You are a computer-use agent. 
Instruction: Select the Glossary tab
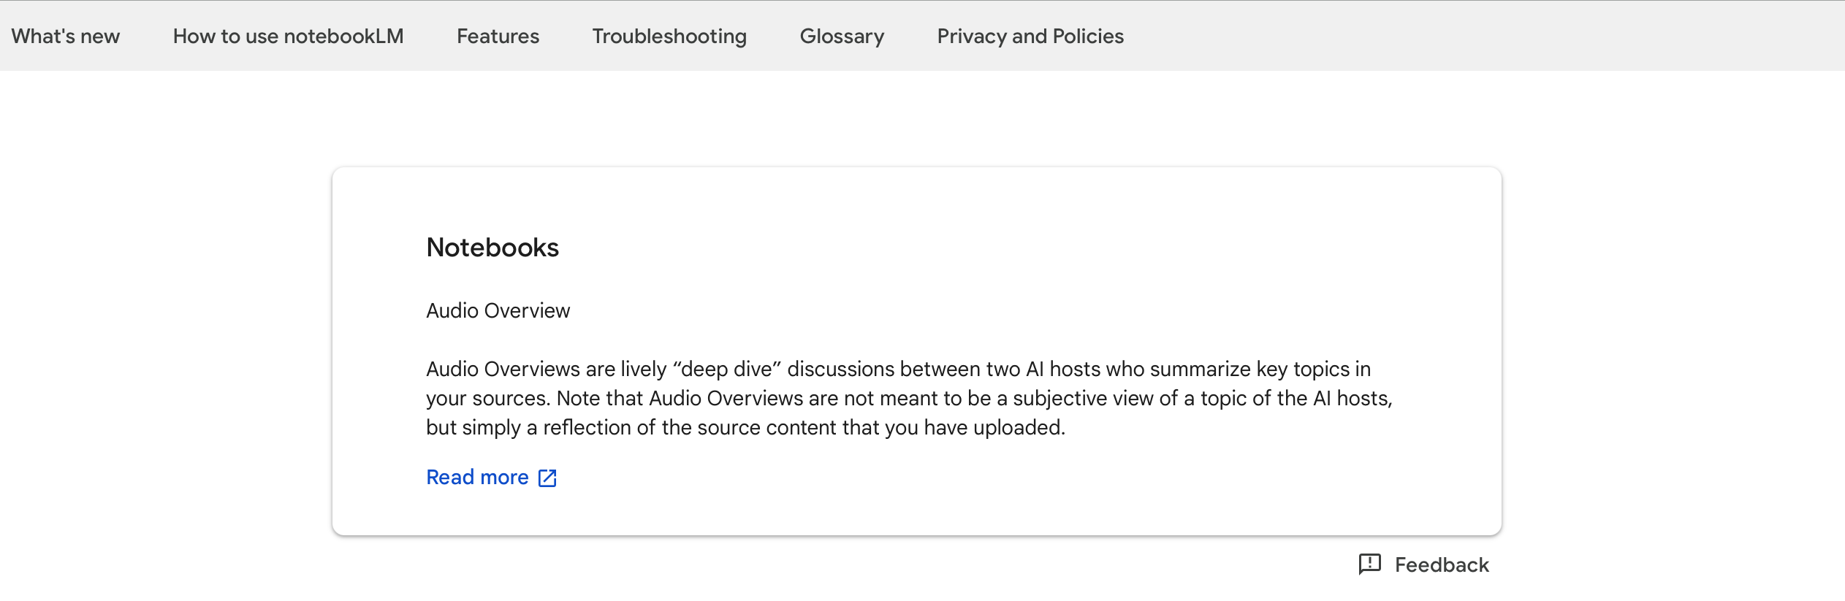pos(842,37)
